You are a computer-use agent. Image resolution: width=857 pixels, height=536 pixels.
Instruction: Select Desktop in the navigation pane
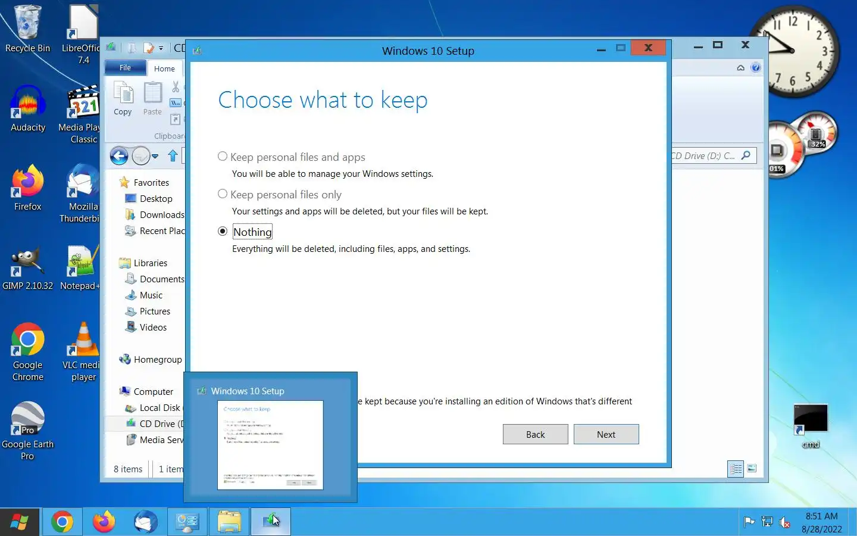(155, 198)
